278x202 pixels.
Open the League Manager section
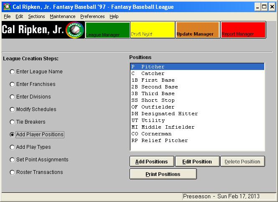point(107,30)
